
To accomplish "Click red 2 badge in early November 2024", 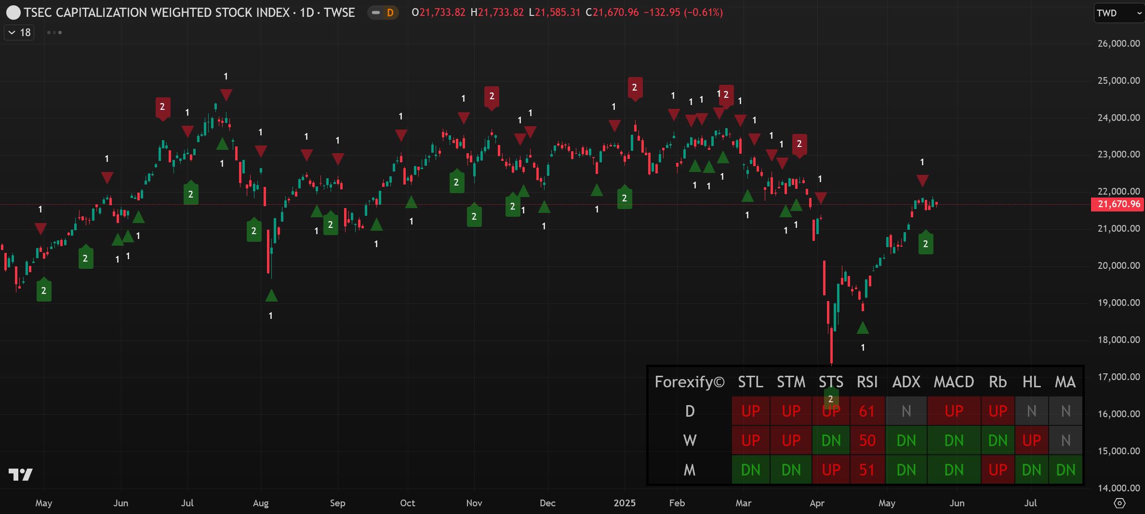I will pyautogui.click(x=492, y=97).
